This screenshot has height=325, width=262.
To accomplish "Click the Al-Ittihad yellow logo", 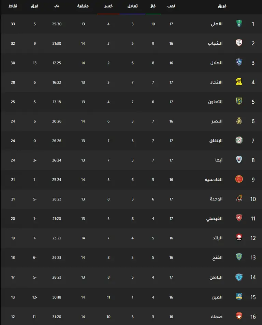I will click(239, 82).
